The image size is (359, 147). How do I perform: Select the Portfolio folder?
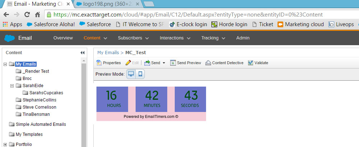point(24,144)
